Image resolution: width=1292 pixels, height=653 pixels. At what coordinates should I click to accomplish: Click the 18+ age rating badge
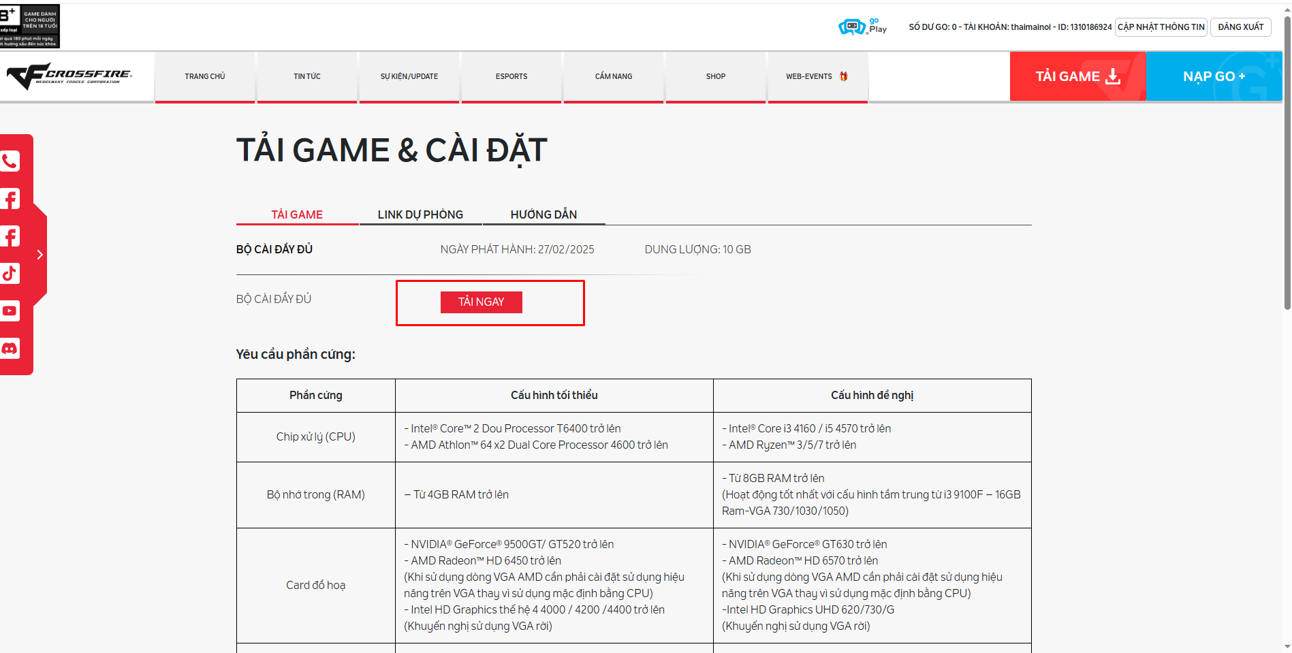tap(30, 26)
